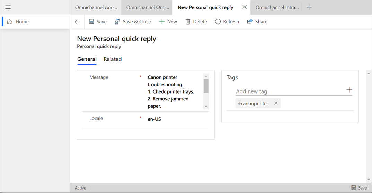
Task: Click the Message scrollbar thumb
Action: coord(206,86)
